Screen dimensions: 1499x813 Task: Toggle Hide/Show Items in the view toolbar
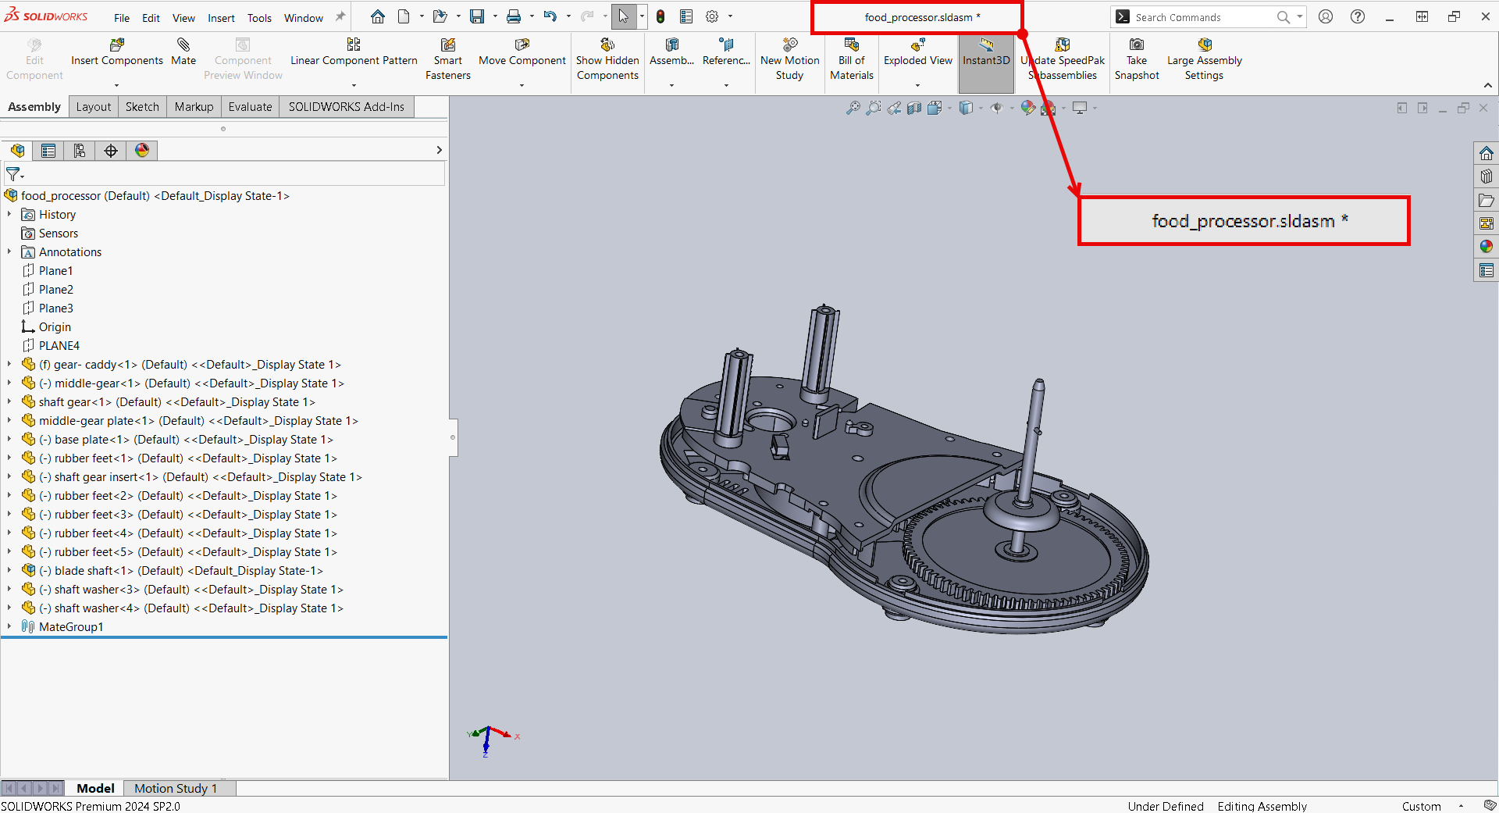pyautogui.click(x=997, y=108)
